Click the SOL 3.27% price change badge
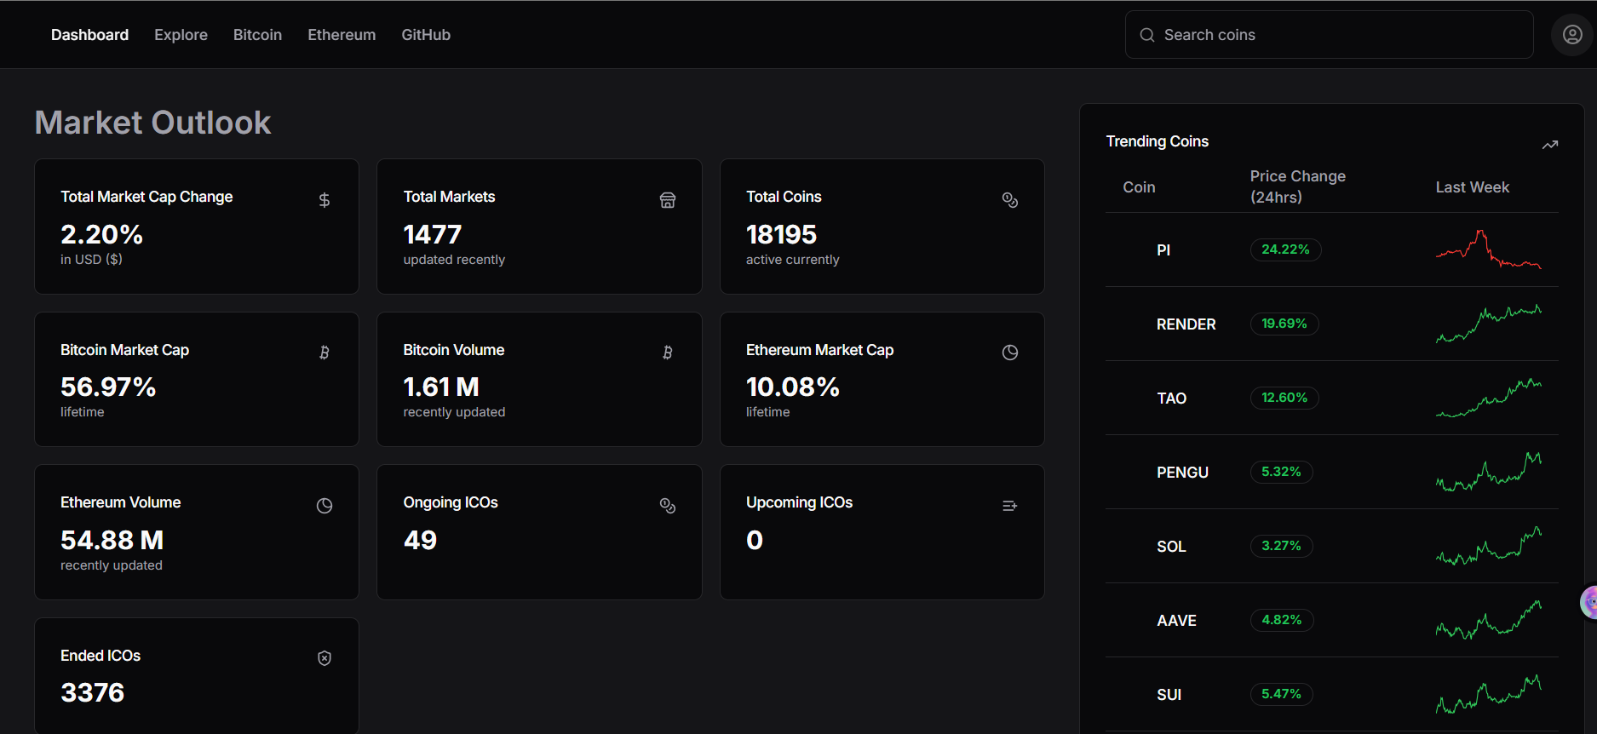1597x734 pixels. tap(1281, 546)
